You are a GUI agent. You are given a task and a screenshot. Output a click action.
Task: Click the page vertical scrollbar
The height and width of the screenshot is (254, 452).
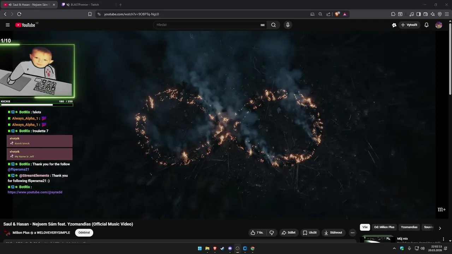(x=450, y=58)
